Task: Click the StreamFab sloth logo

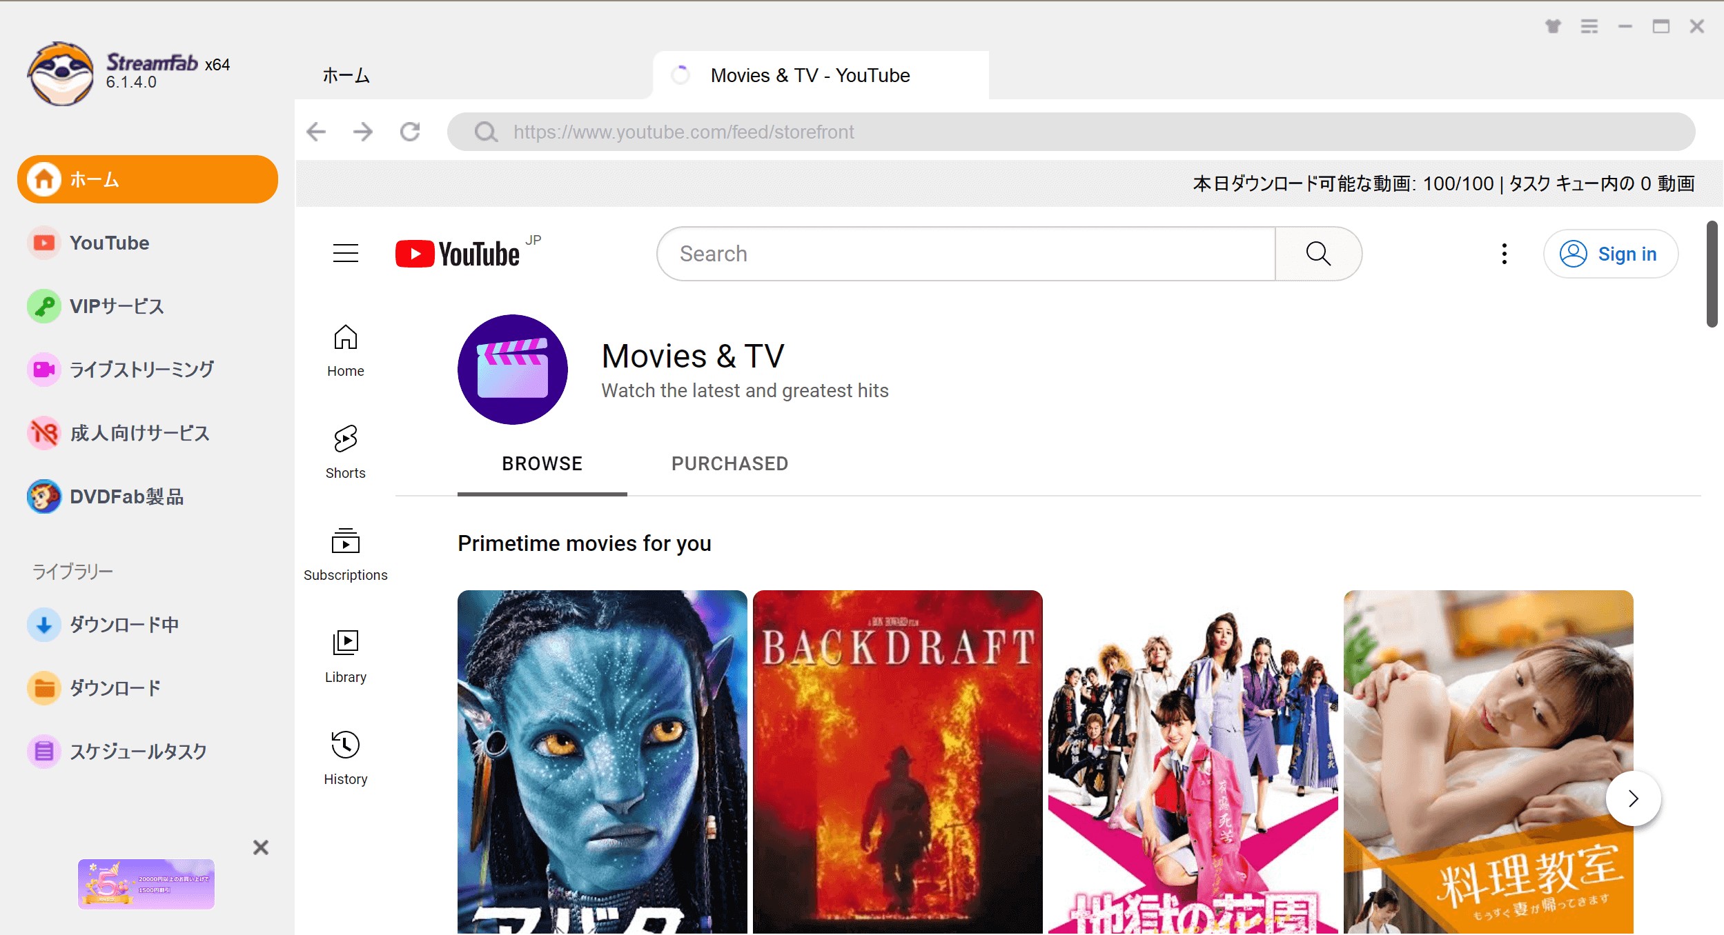Action: tap(61, 74)
